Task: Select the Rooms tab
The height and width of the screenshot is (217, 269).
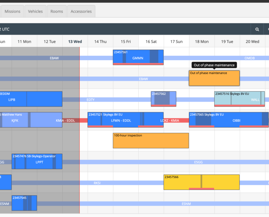Action: (57, 11)
